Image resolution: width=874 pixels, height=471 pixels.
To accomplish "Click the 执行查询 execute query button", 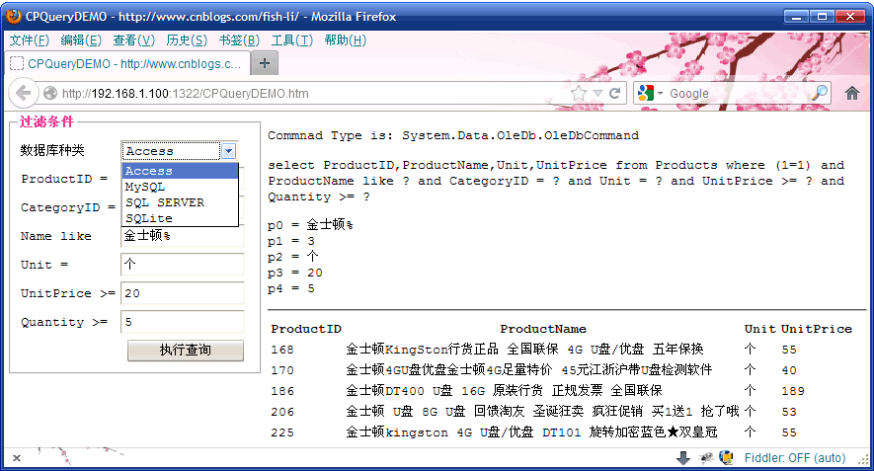I will pyautogui.click(x=185, y=351).
